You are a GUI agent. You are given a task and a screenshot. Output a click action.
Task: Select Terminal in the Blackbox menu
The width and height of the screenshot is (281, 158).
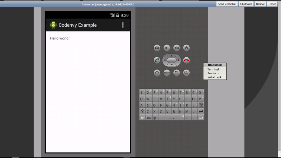[x=215, y=69]
